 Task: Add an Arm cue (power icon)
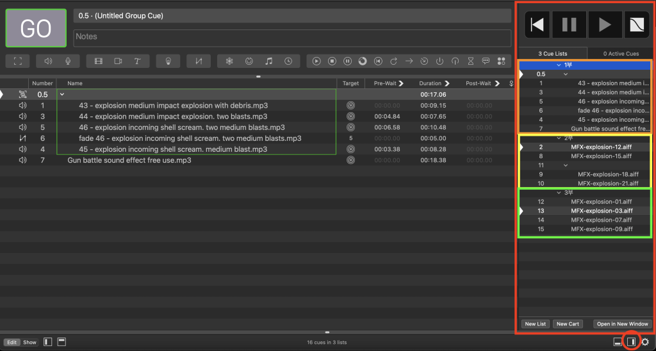(x=439, y=61)
